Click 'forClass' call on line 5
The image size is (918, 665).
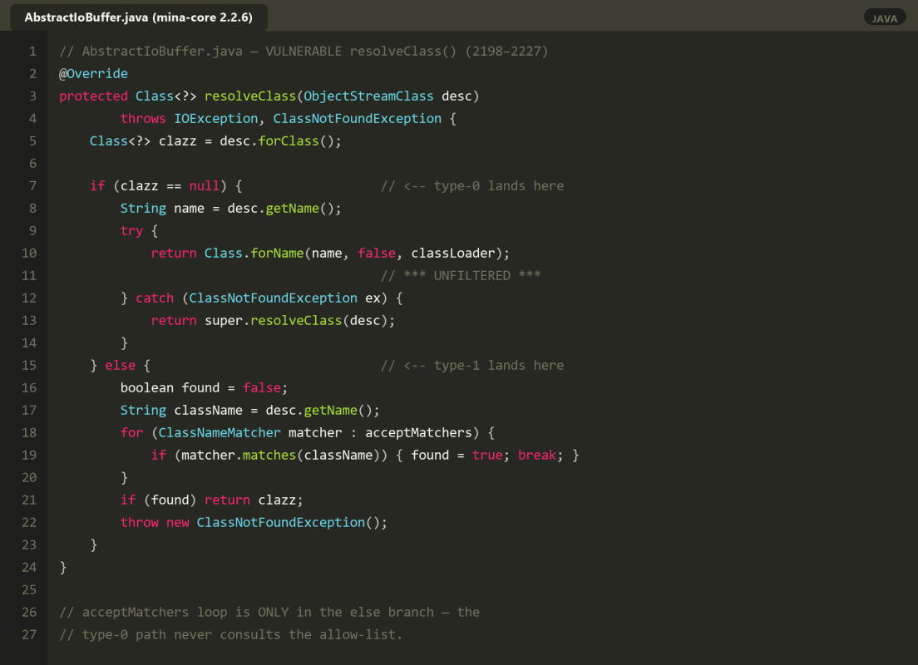[x=289, y=141]
